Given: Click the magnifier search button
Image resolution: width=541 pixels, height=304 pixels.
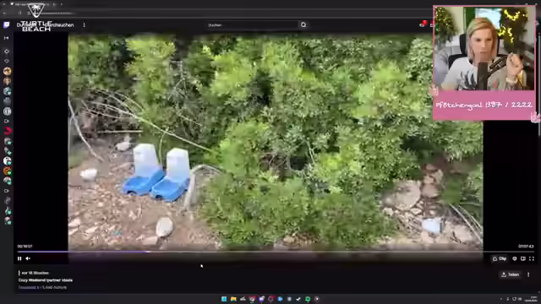Looking at the screenshot, I should (x=303, y=24).
